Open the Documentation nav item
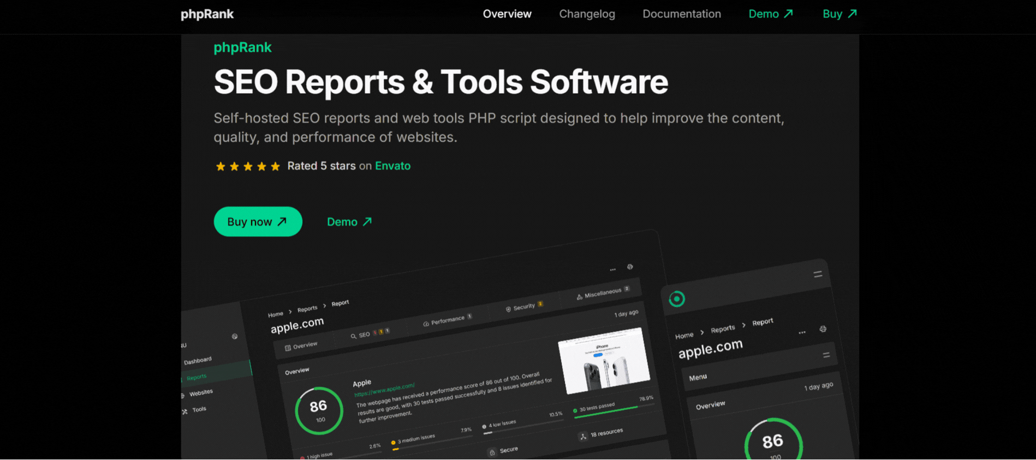 [682, 14]
